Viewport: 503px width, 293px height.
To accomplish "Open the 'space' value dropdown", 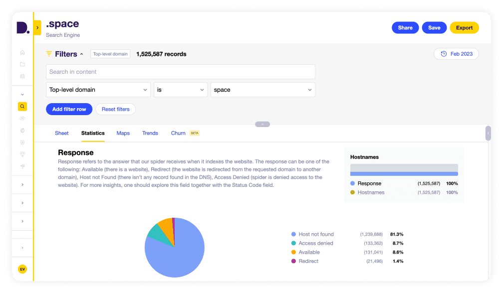I will tap(263, 90).
